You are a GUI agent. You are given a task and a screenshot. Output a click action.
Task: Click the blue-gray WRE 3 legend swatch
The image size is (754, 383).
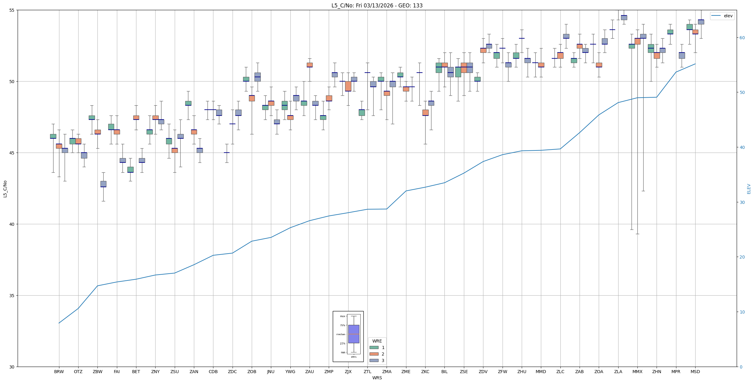tap(374, 360)
